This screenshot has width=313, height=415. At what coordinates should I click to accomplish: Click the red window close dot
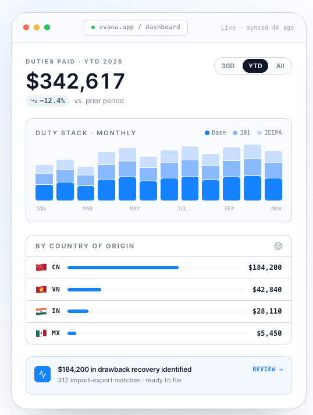[x=26, y=27]
